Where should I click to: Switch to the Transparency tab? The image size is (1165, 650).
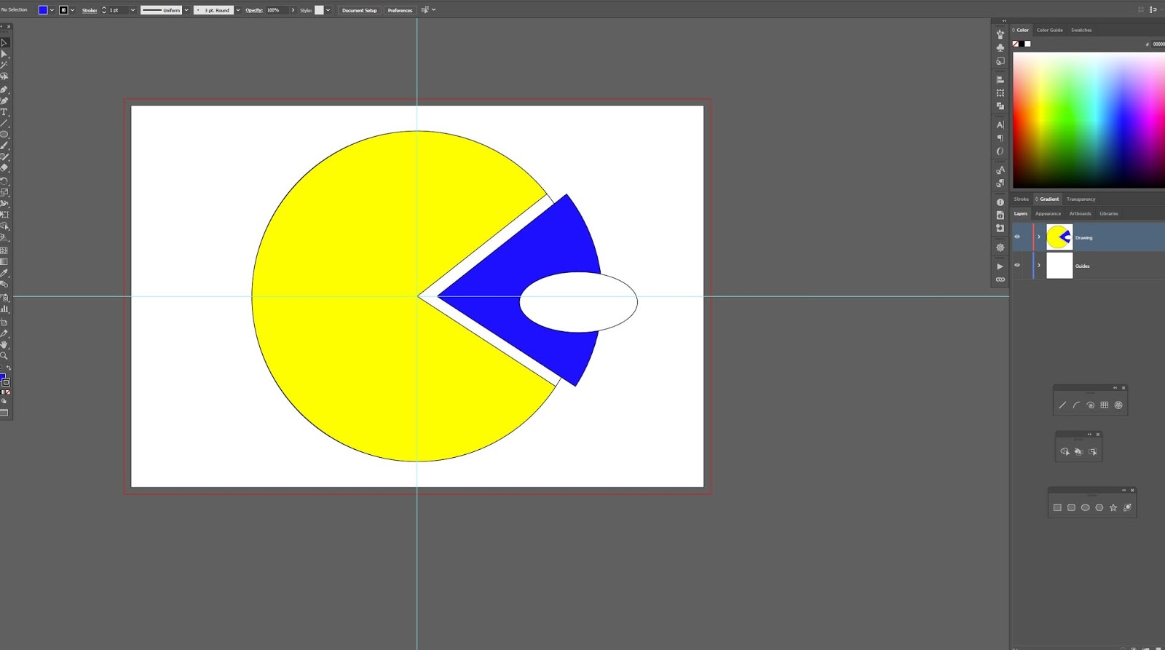1081,199
